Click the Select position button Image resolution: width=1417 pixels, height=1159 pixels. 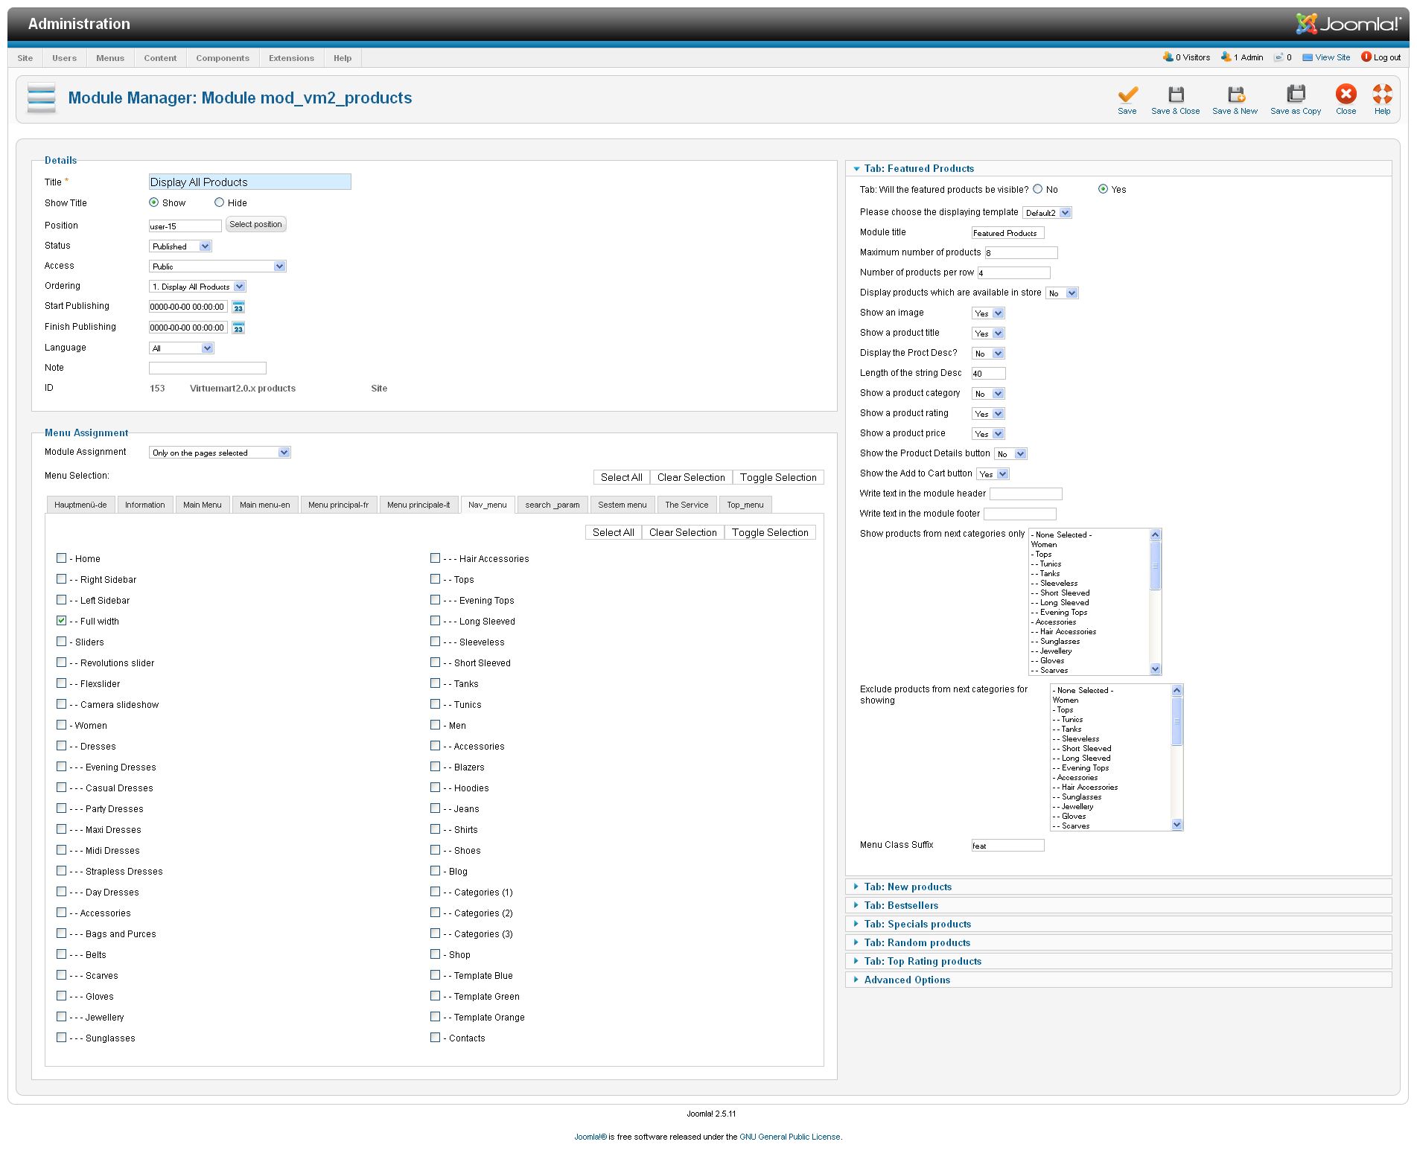click(255, 224)
